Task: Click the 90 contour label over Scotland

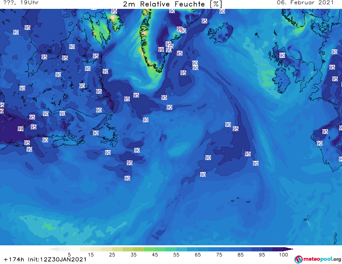Action: [x=282, y=56]
